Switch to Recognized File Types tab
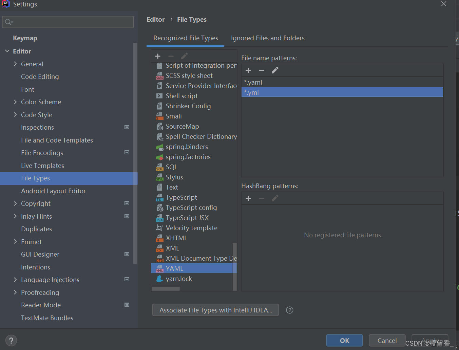Viewport: 459px width, 350px height. (186, 38)
